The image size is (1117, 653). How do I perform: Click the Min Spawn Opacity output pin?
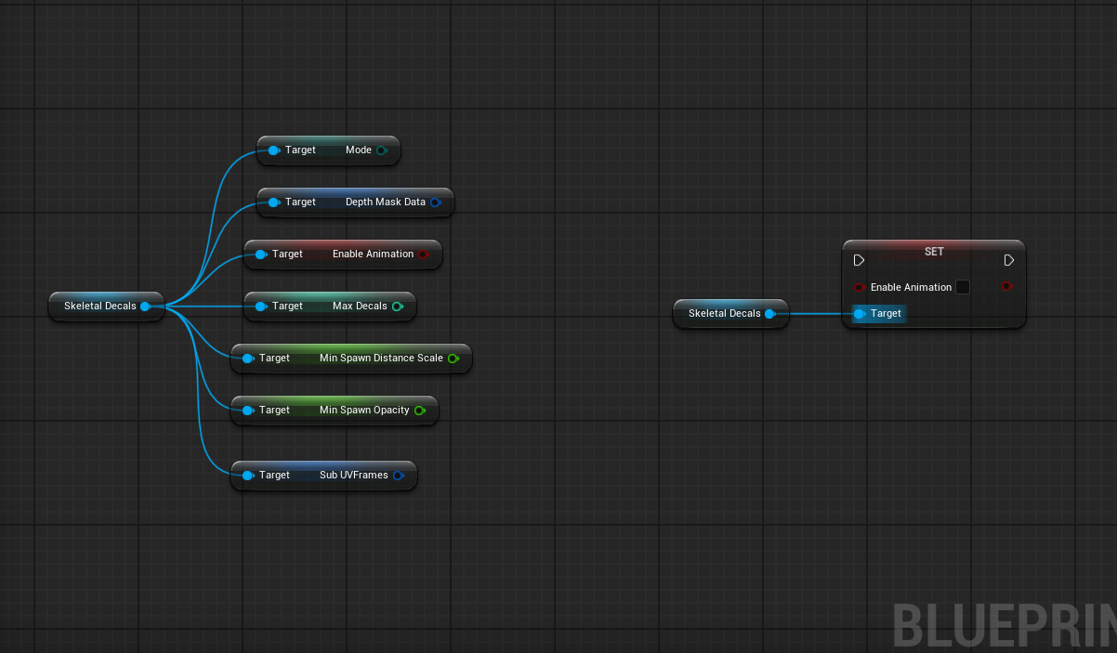click(x=419, y=411)
